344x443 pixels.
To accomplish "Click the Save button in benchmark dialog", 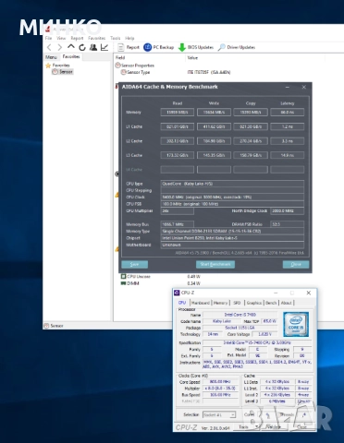I will pos(134,264).
